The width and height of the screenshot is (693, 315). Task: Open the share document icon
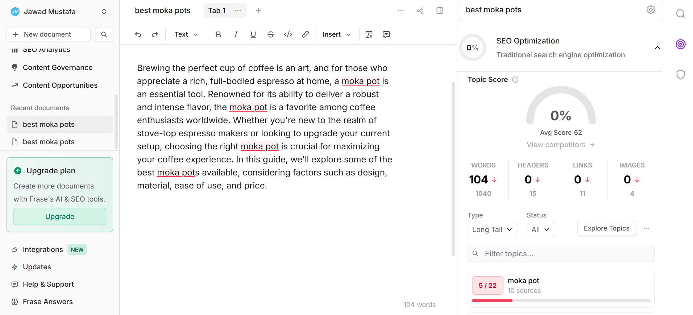click(x=420, y=11)
